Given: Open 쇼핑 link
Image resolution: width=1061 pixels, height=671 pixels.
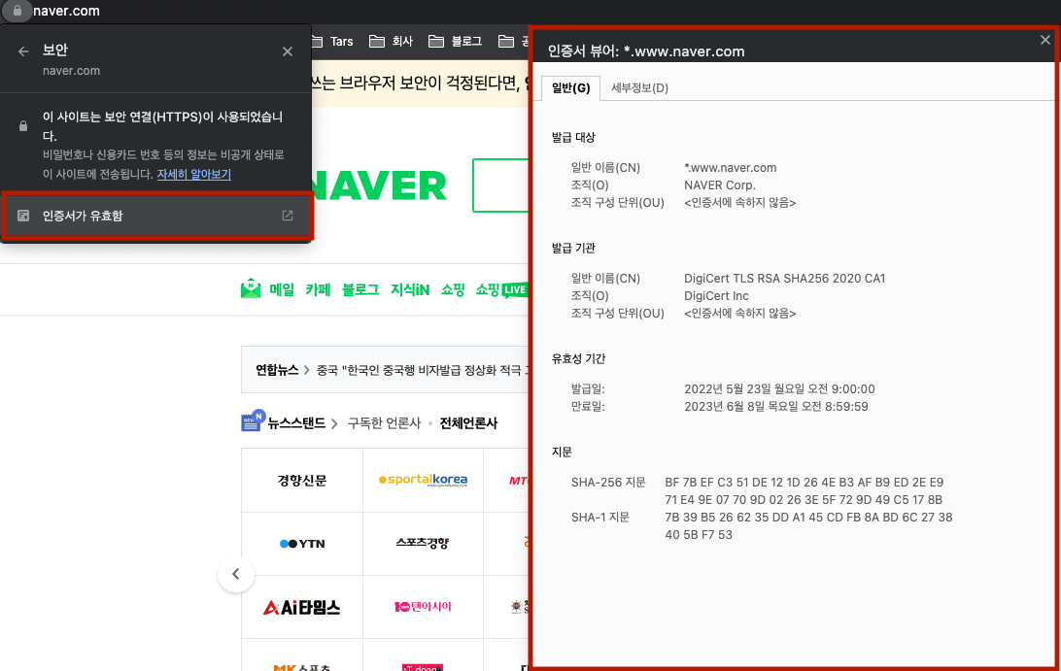Looking at the screenshot, I should click(x=453, y=290).
